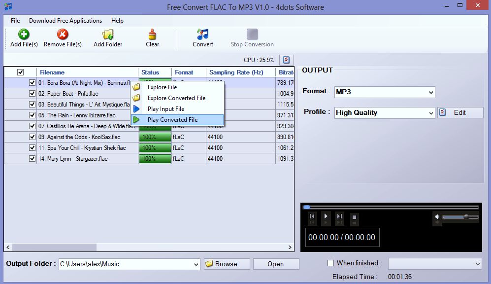Viewport: 491px width, 284px height.
Task: Click the Elapsed Time value 00:01:36
Action: [x=400, y=277]
